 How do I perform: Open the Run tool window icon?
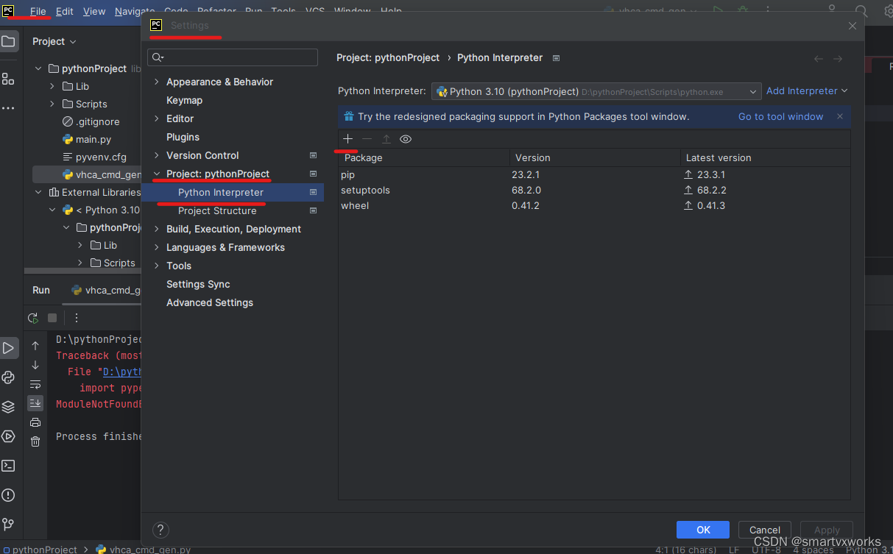(8, 348)
